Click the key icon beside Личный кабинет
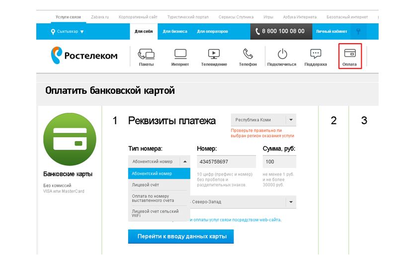The height and width of the screenshot is (257, 394). 357,31
